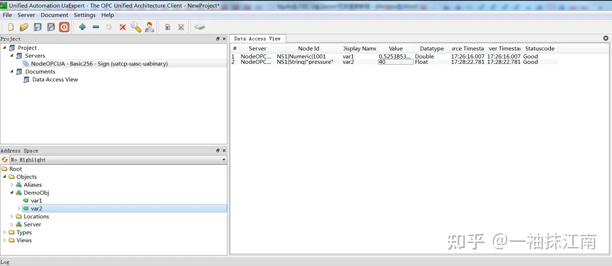Open the Server menu
Viewport: 612px width, 266px height.
(x=26, y=15)
